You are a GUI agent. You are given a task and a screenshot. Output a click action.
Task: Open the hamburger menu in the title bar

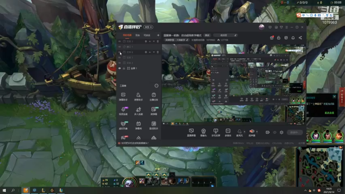[286, 27]
